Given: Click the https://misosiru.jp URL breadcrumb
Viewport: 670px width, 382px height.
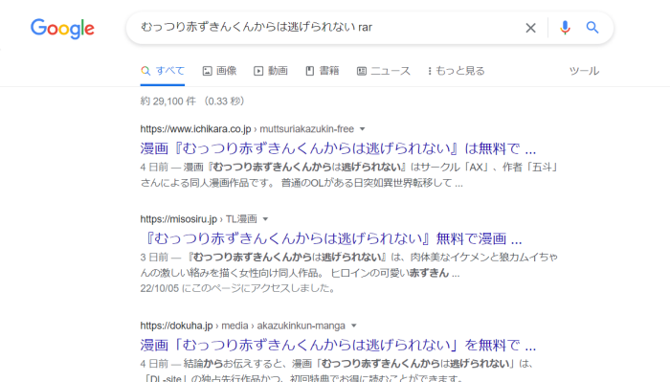Looking at the screenshot, I should point(179,219).
